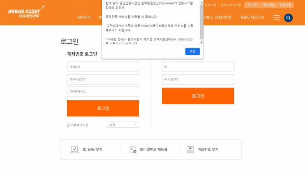305x173 pixels.
Task: Click the 로그인 page title
Action: (70, 41)
